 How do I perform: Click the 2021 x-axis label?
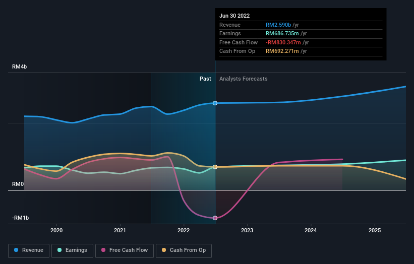coord(120,231)
